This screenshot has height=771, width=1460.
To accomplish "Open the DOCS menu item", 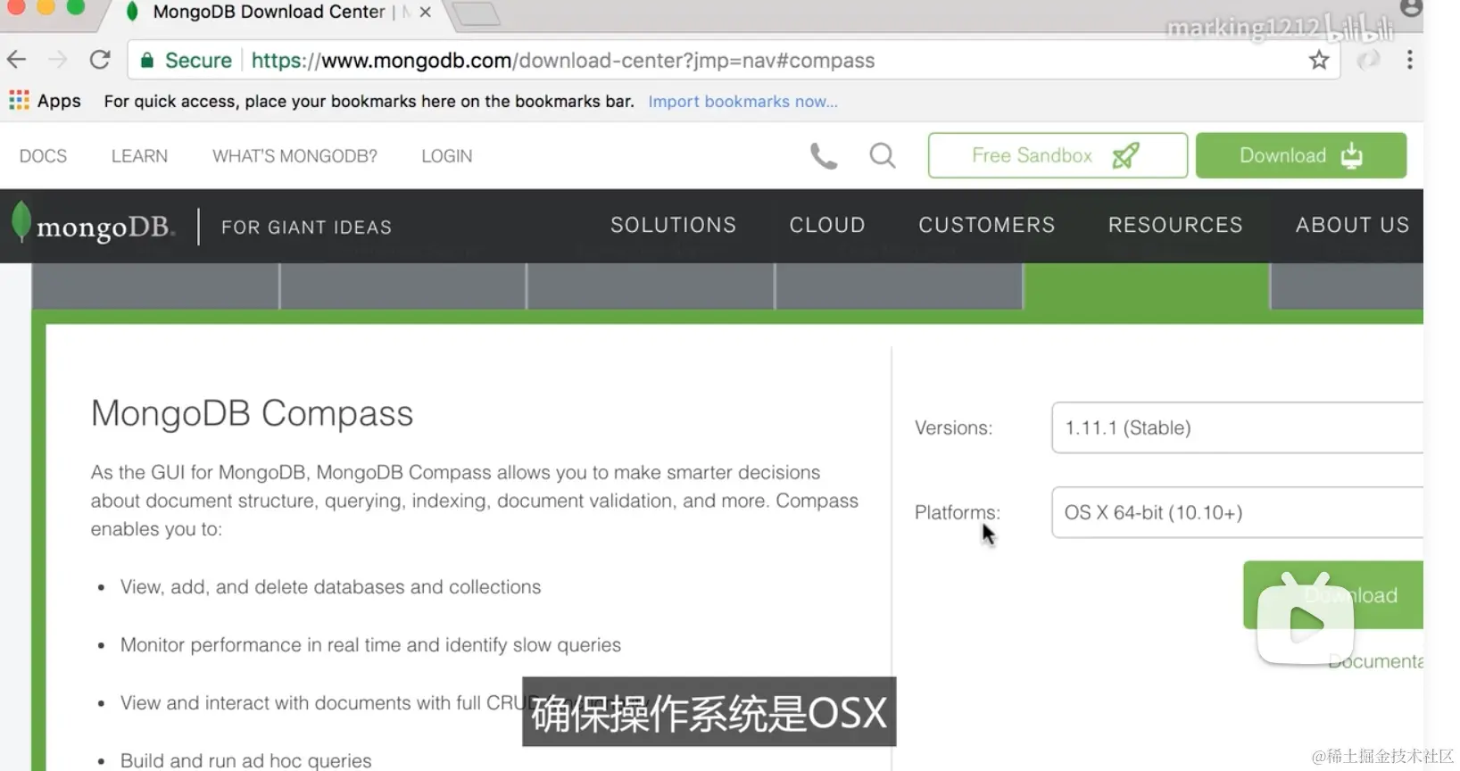I will click(43, 156).
